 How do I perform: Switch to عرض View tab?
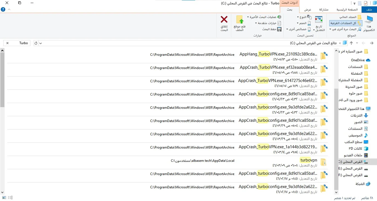[x=308, y=9]
